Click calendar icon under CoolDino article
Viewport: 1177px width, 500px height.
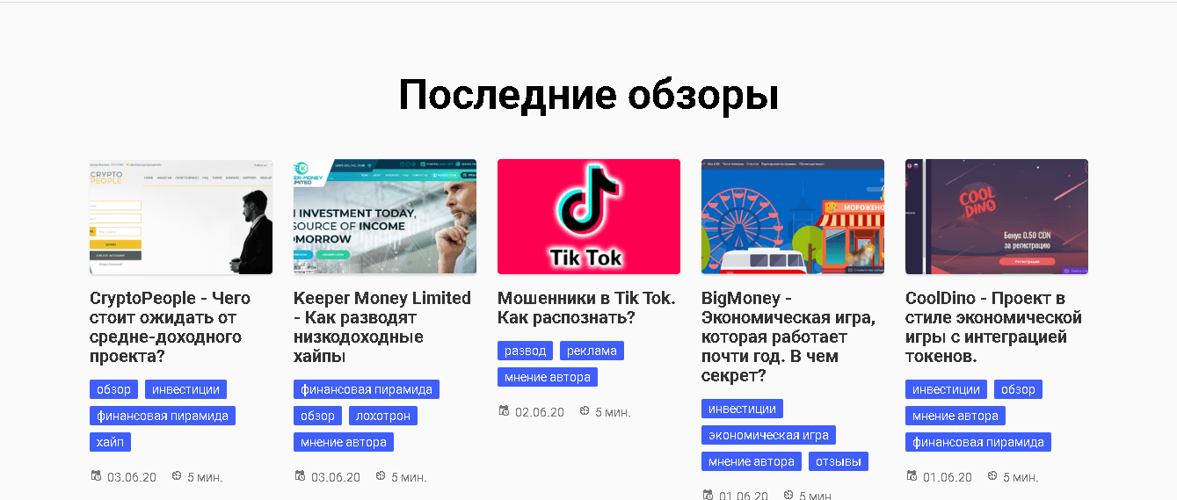tap(912, 476)
